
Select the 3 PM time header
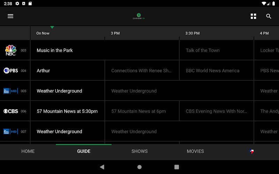115,33
